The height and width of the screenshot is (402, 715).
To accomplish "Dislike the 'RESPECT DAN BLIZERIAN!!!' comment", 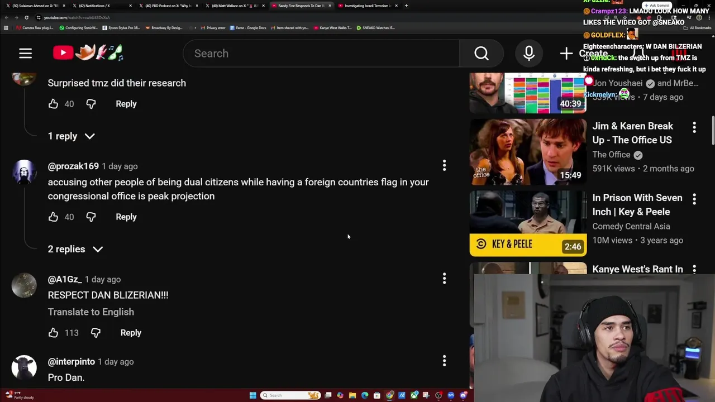I will pos(96,333).
